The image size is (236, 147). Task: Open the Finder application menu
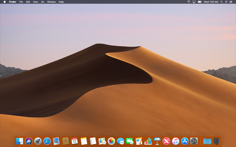coord(13,2)
